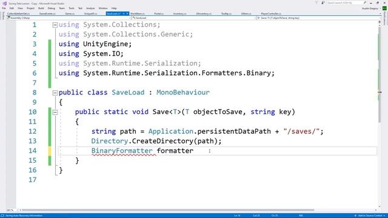Open the Edit menu
Viewport: 388px width, 218px height.
click(12, 8)
